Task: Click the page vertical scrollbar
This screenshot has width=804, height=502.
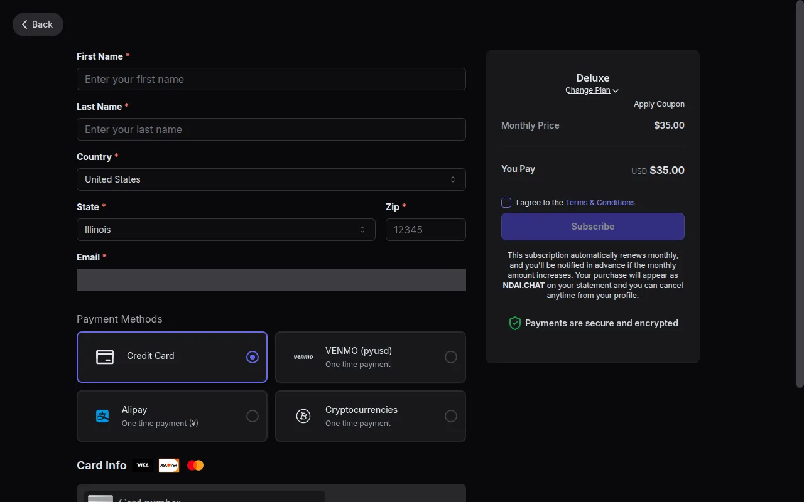Action: pyautogui.click(x=800, y=195)
